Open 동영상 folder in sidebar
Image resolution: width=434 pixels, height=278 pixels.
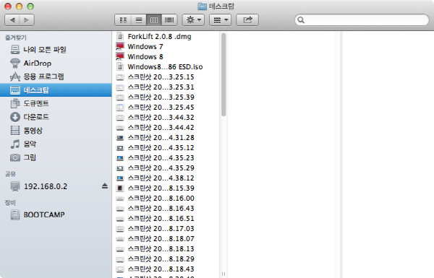[x=56, y=131]
